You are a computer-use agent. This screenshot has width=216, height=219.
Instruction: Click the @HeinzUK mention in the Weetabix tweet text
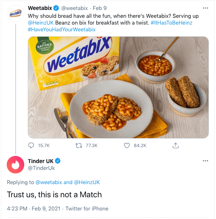pos(41,23)
